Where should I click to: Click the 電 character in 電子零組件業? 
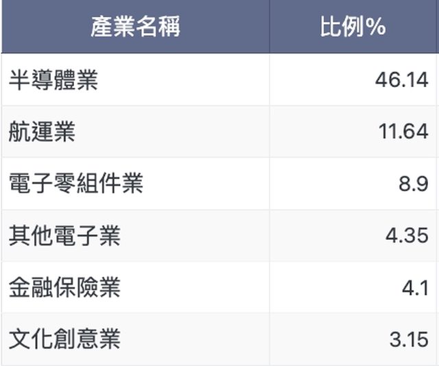point(20,184)
